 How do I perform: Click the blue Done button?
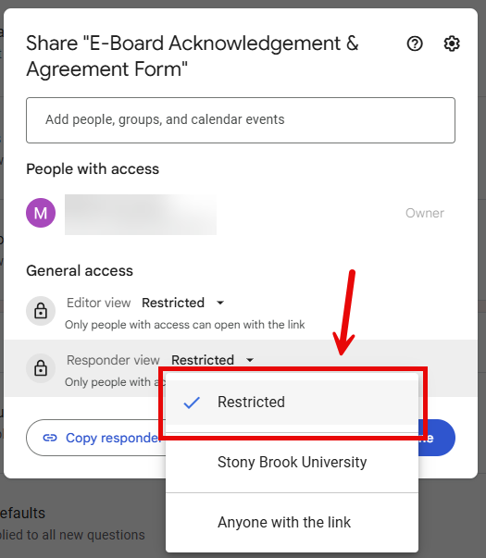point(437,438)
